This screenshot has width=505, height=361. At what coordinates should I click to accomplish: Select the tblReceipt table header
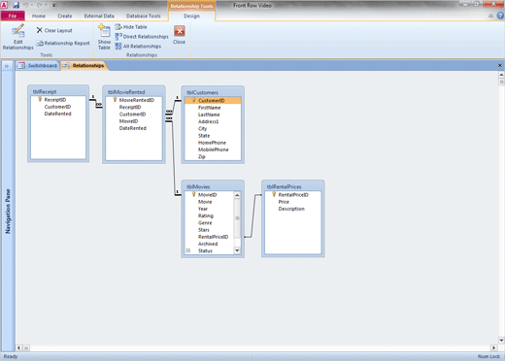tap(58, 91)
